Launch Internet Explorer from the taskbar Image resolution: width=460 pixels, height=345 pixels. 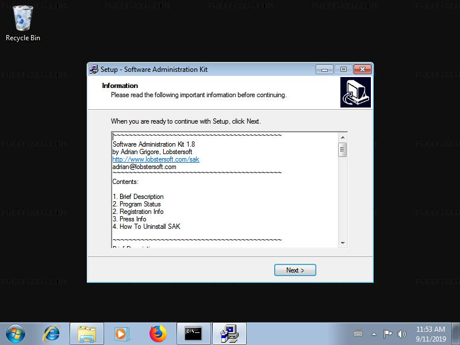pyautogui.click(x=52, y=334)
